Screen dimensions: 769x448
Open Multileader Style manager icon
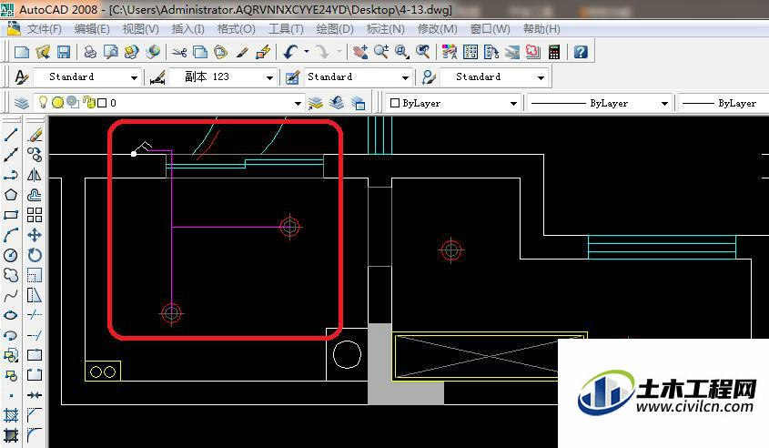tap(429, 77)
